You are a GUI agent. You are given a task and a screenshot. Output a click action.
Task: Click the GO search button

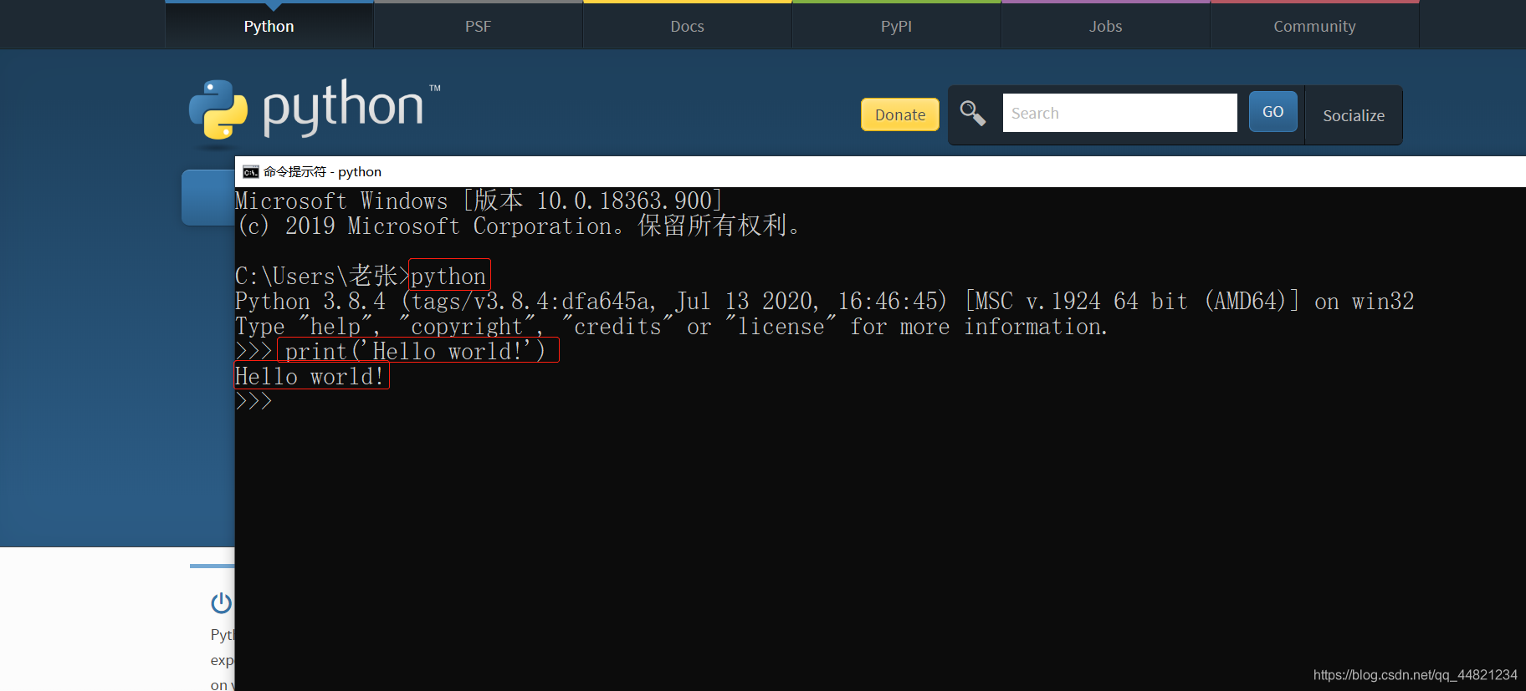tap(1273, 111)
